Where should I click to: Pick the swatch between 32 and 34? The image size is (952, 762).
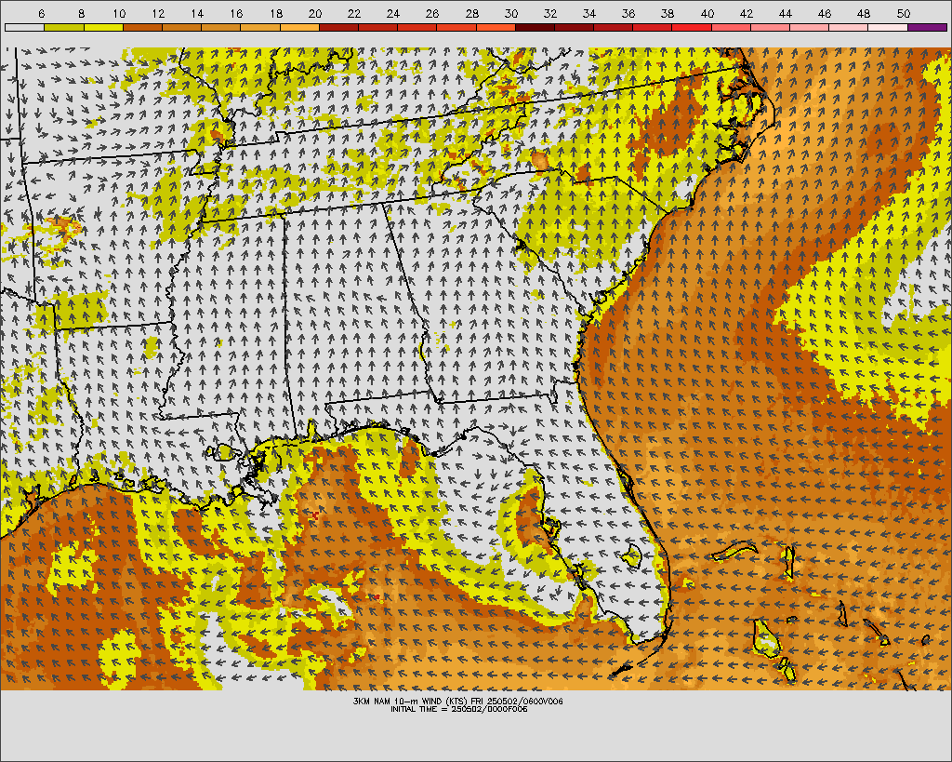[x=575, y=27]
